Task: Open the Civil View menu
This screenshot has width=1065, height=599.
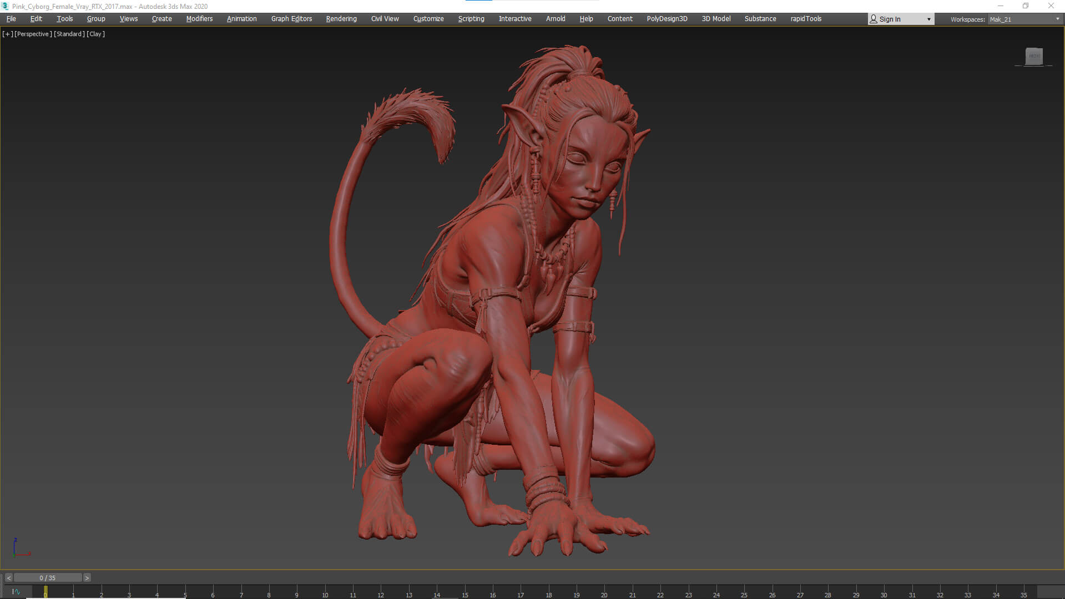Action: tap(385, 19)
